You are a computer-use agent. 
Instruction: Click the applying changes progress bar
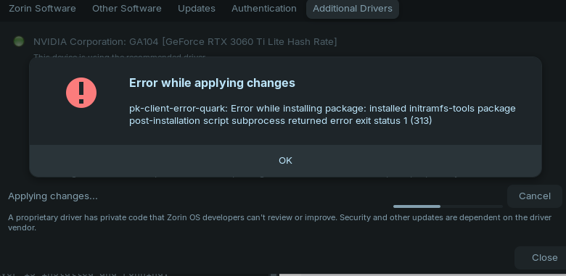click(x=448, y=206)
